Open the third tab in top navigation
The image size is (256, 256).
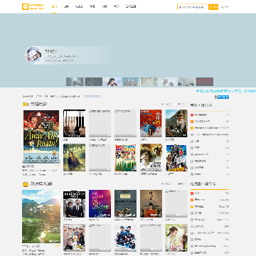(x=79, y=6)
